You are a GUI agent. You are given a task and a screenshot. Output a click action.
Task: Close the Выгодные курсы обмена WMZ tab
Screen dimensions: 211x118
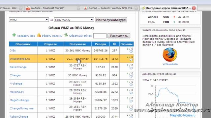tap(194, 8)
